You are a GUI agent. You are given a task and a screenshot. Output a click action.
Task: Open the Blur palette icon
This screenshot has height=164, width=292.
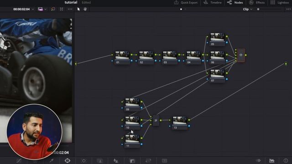coord(116,161)
